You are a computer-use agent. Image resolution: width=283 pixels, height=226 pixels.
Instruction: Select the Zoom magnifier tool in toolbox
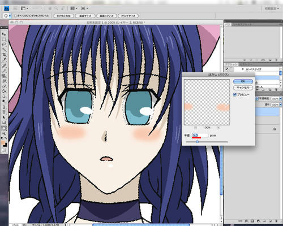4,133
